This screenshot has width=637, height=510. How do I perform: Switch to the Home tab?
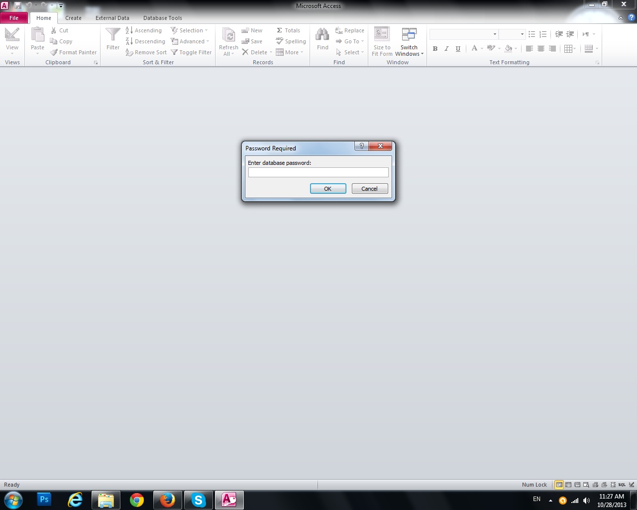(44, 18)
